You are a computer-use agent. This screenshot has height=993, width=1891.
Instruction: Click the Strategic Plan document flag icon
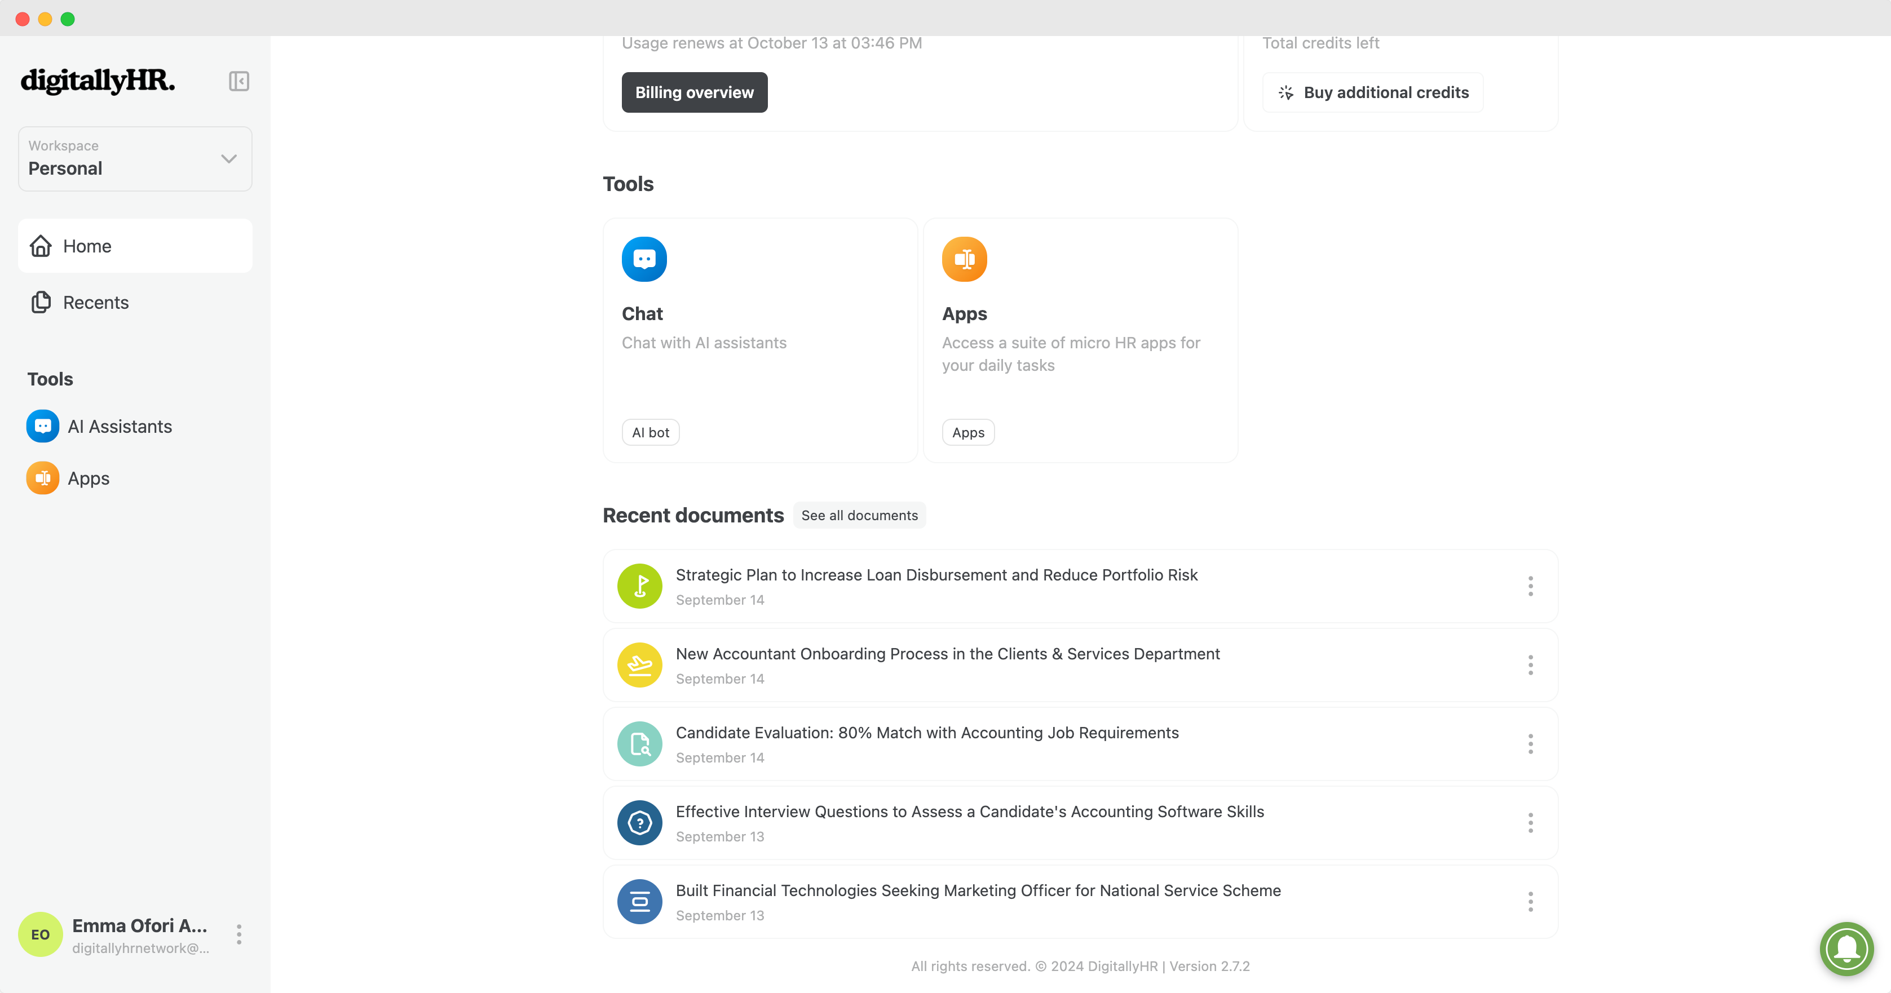pyautogui.click(x=639, y=586)
